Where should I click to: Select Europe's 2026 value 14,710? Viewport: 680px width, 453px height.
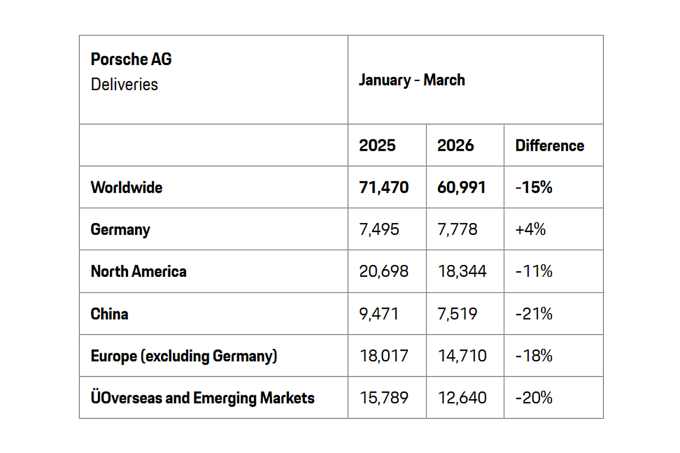[461, 356]
